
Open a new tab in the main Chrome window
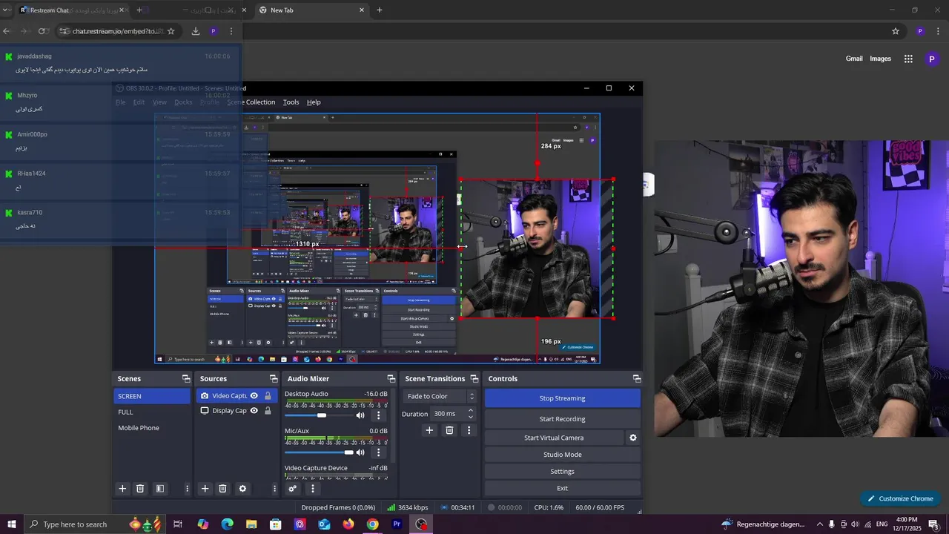pyautogui.click(x=380, y=10)
